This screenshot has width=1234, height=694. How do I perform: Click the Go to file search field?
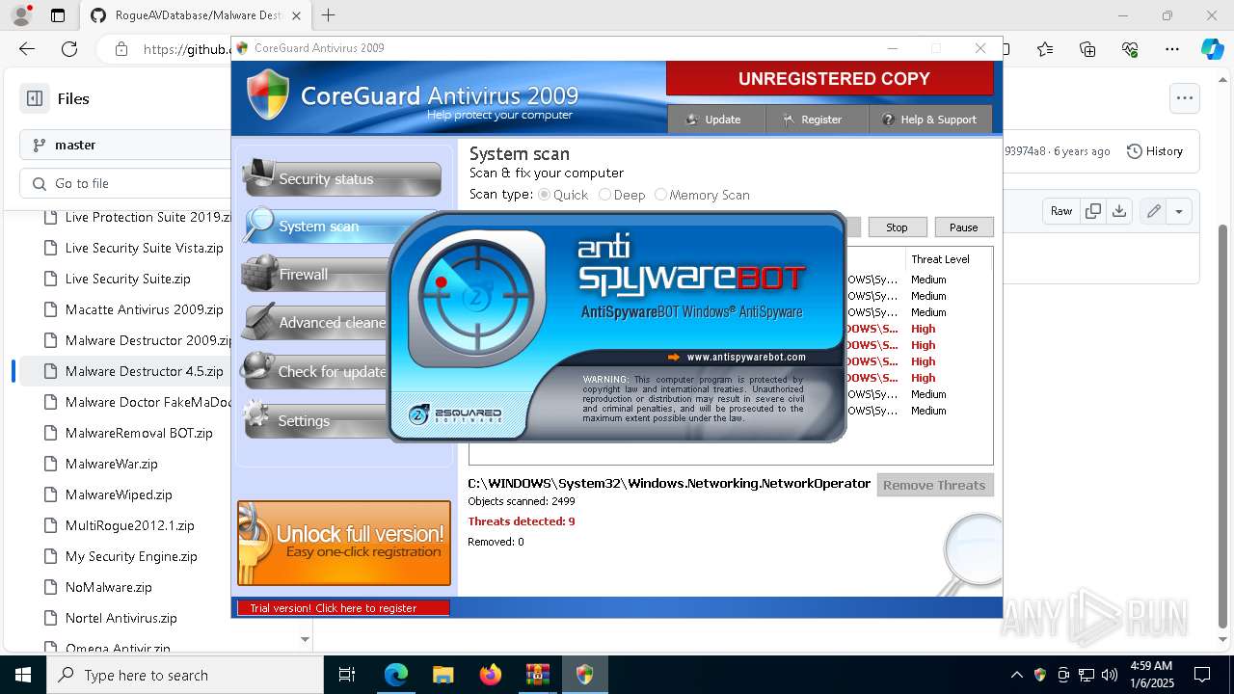click(125, 183)
